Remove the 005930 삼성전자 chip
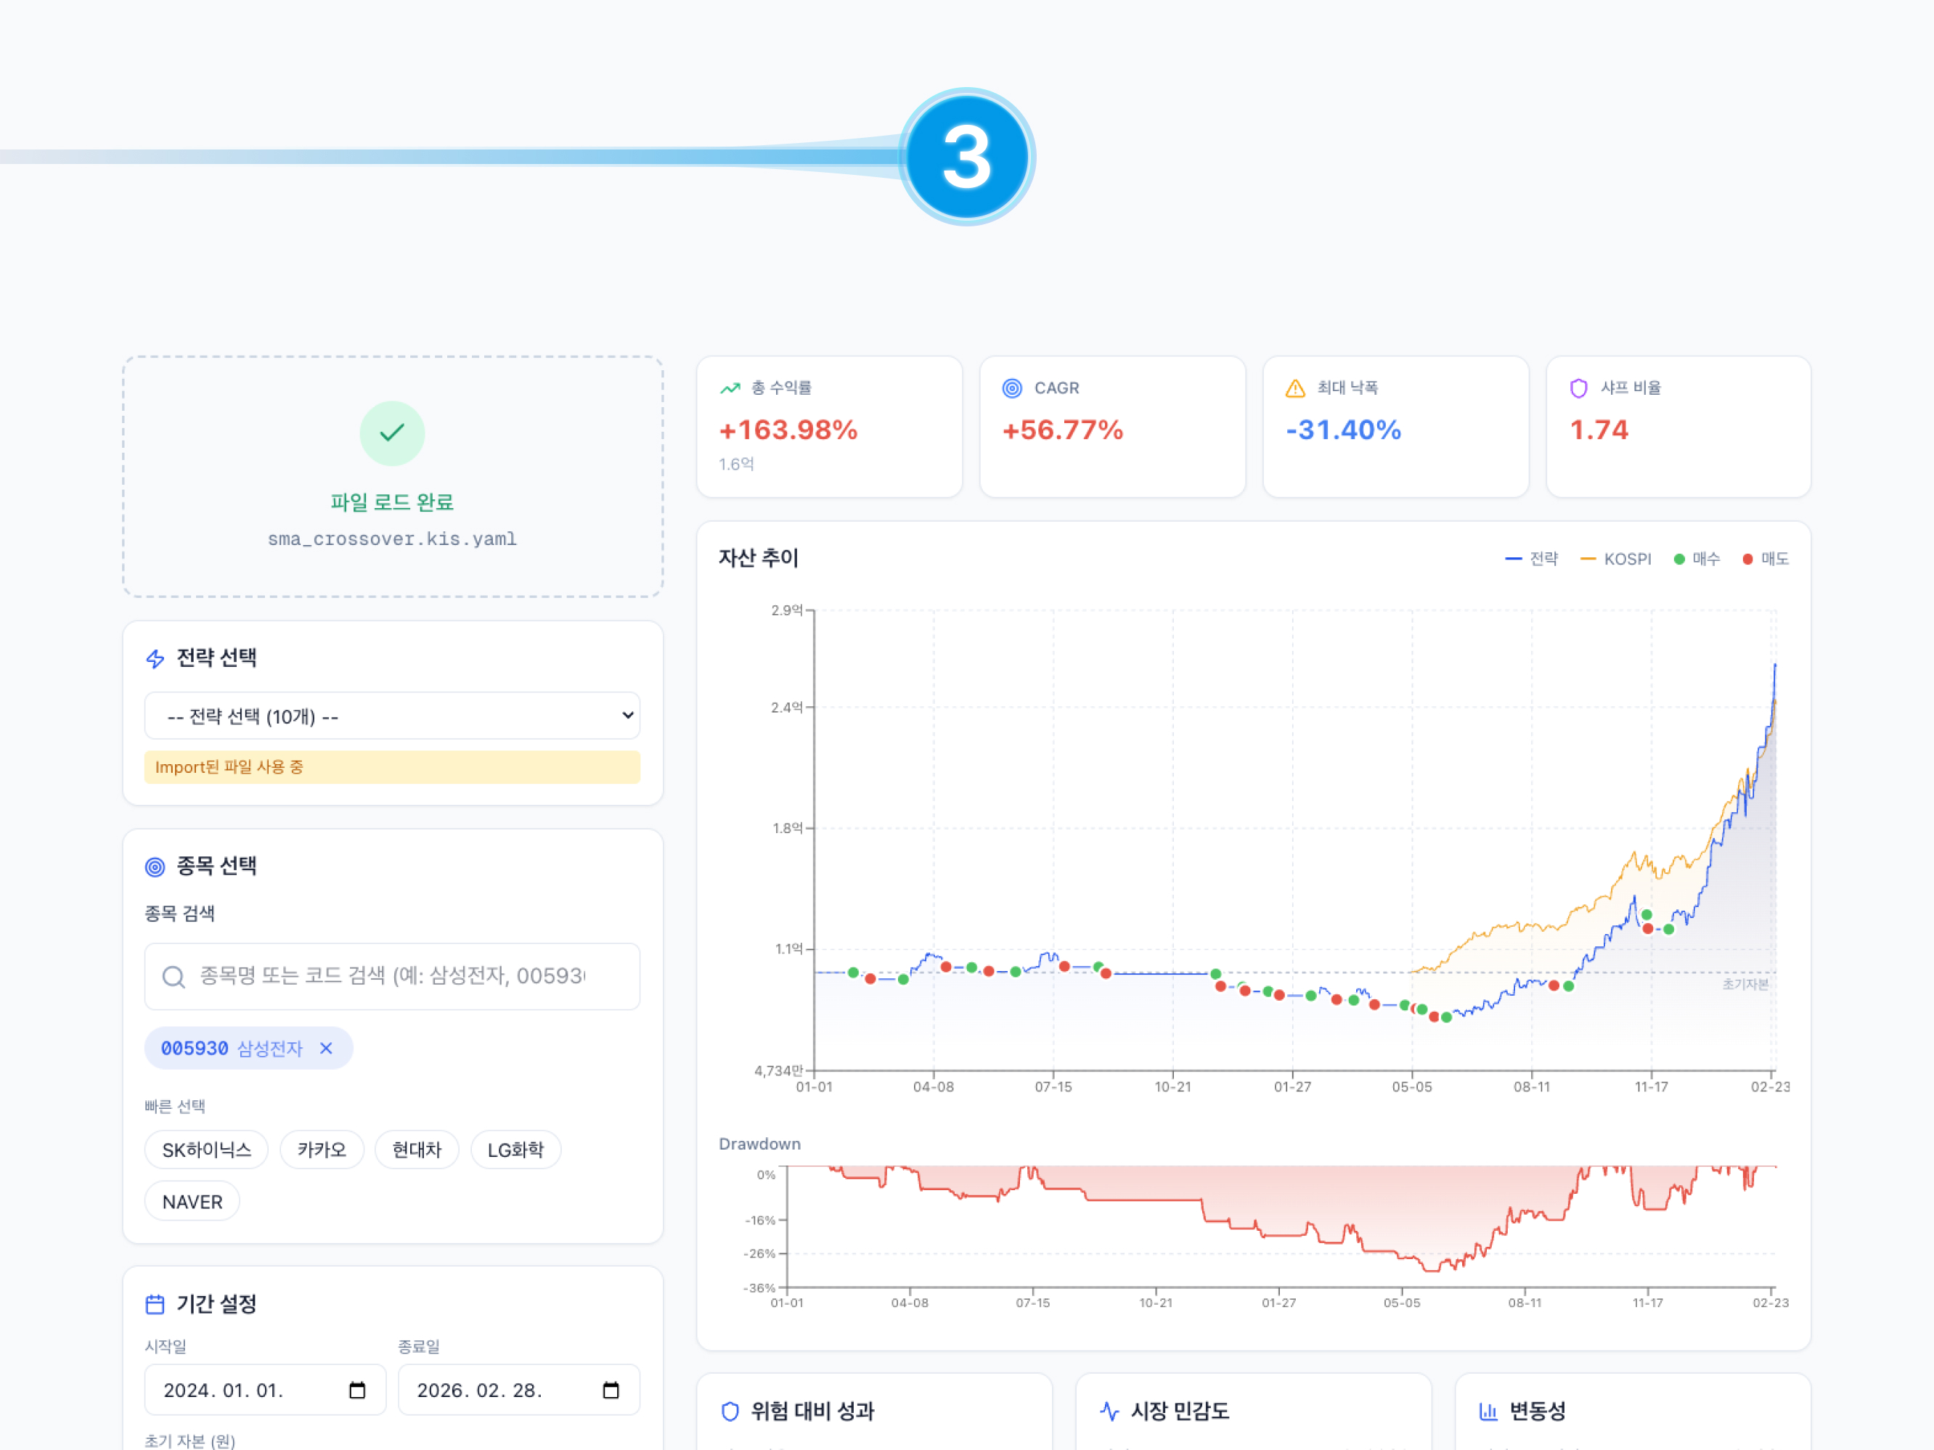Viewport: 1934px width, 1450px height. (326, 1048)
